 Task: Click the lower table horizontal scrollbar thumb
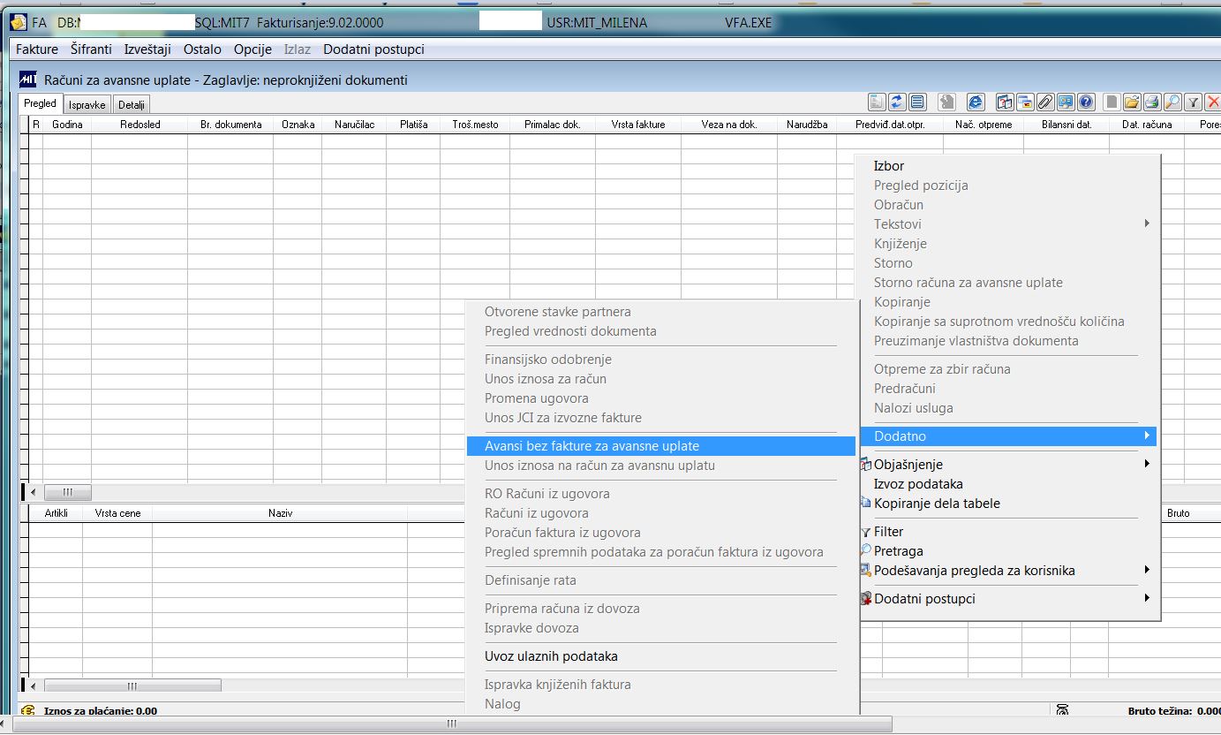(x=132, y=686)
